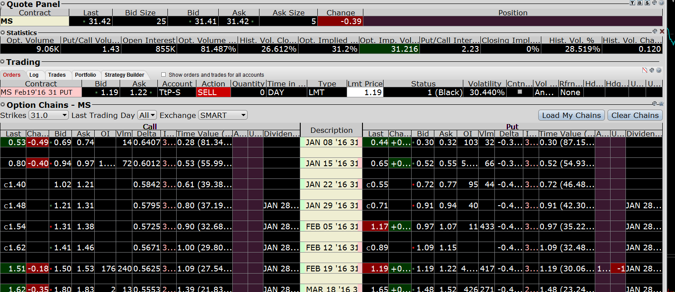Click the LMT order type cell
This screenshot has height=292, width=675.
(327, 93)
